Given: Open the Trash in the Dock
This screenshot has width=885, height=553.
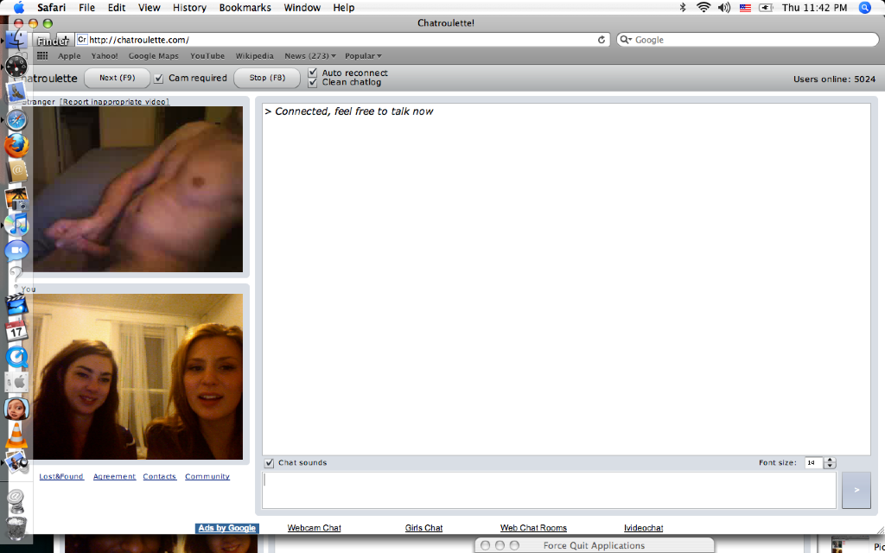Looking at the screenshot, I should [17, 528].
